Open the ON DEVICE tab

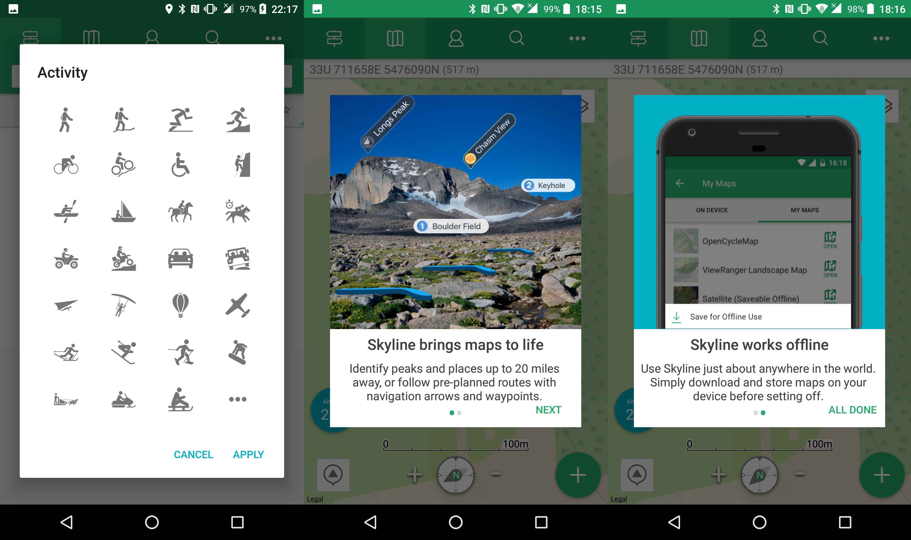(712, 210)
